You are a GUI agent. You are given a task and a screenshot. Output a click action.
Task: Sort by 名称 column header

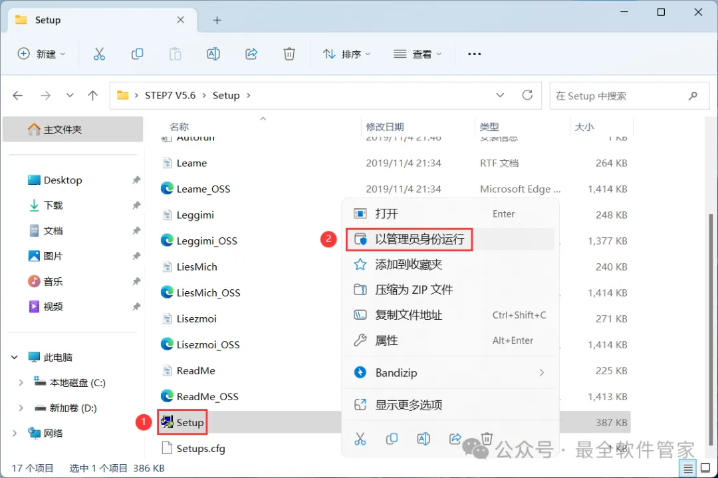point(179,127)
